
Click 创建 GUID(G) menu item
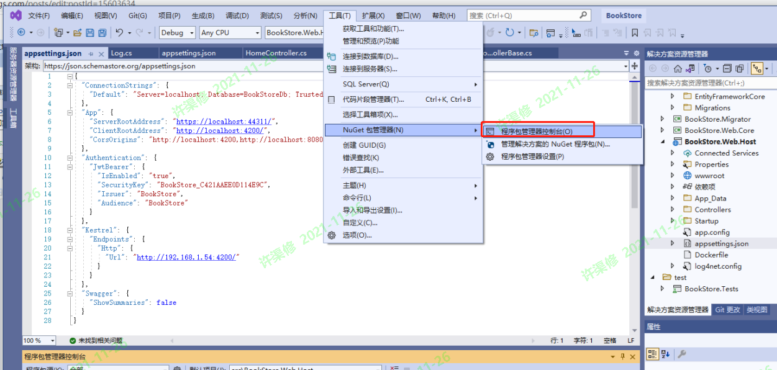pyautogui.click(x=403, y=145)
